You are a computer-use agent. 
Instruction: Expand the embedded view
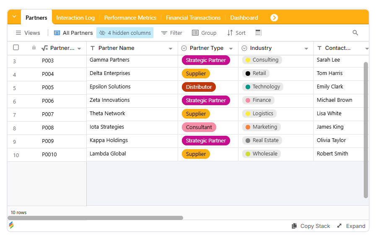coord(351,226)
